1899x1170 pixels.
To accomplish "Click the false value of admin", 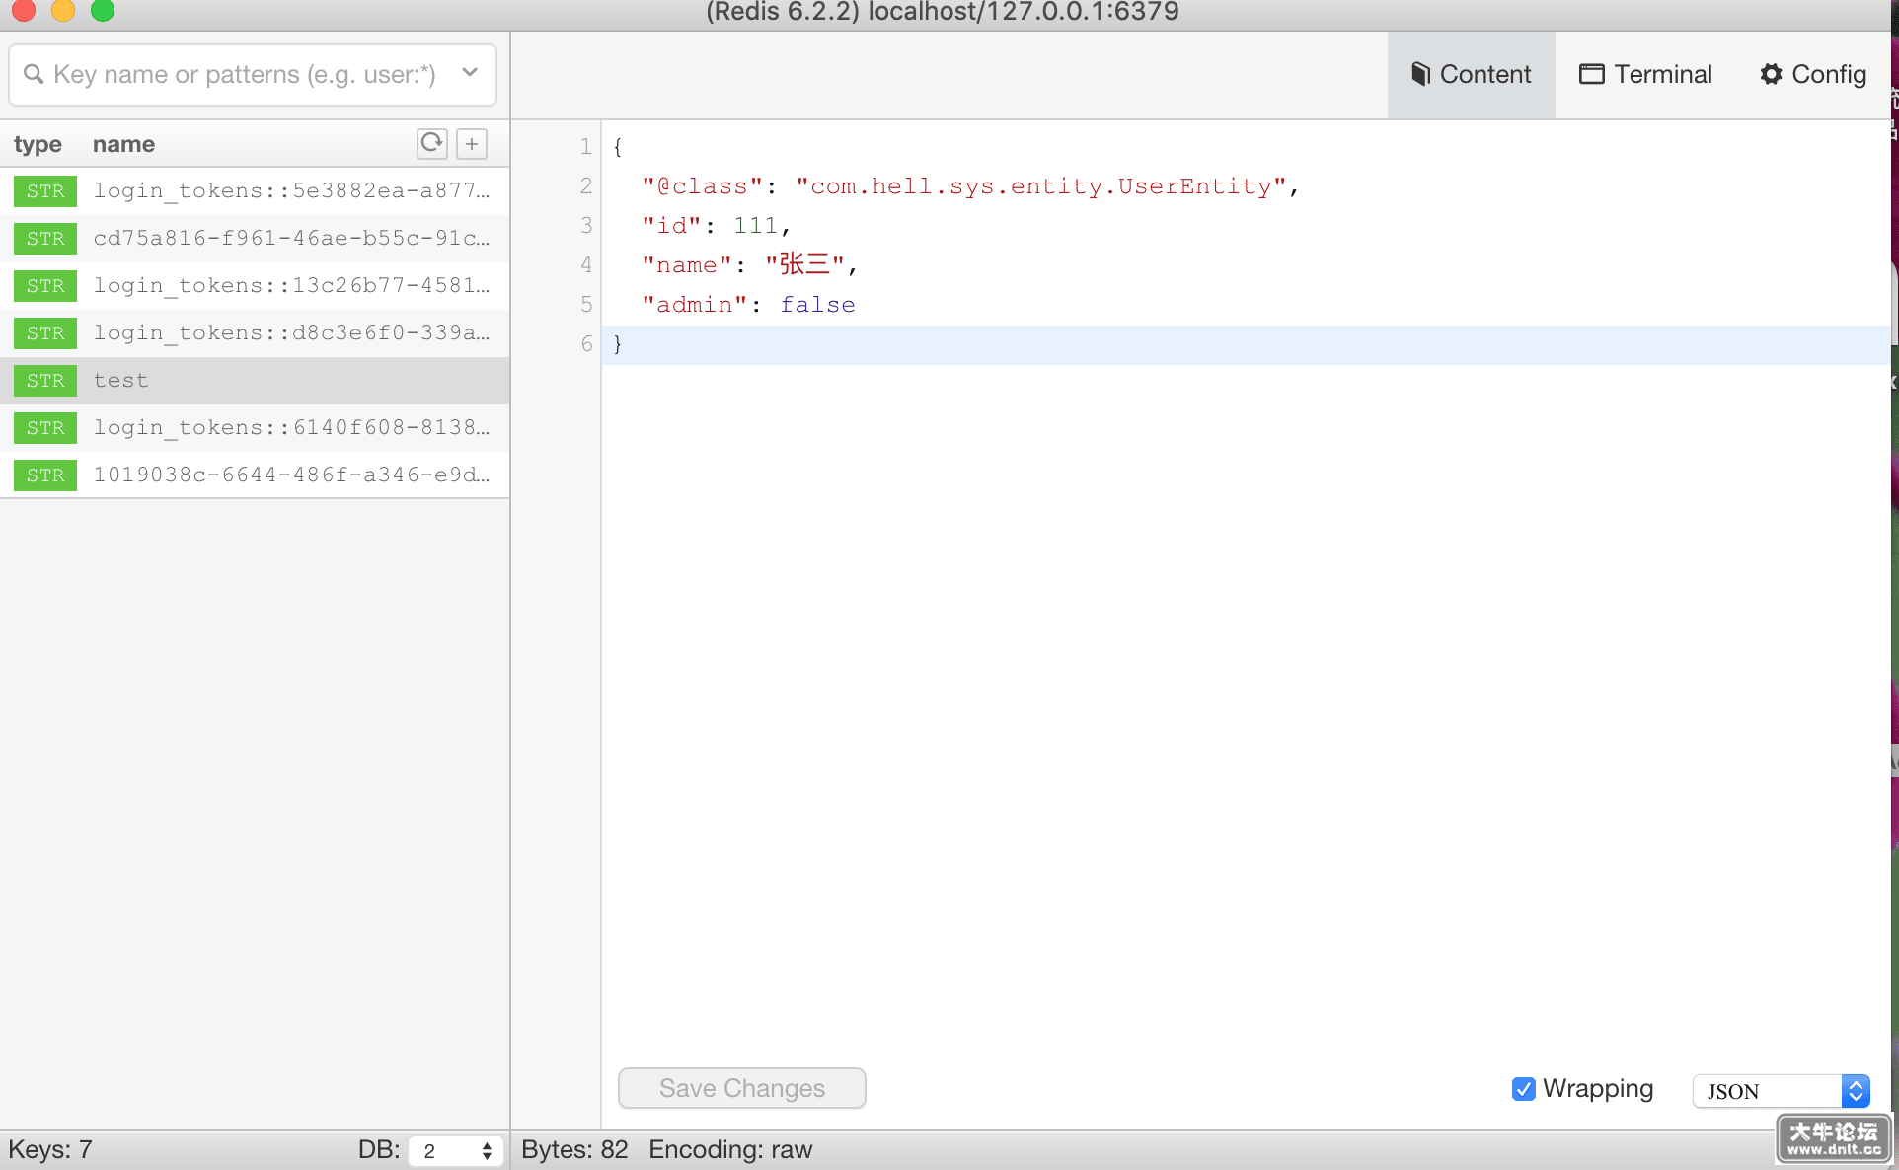I will [x=818, y=305].
